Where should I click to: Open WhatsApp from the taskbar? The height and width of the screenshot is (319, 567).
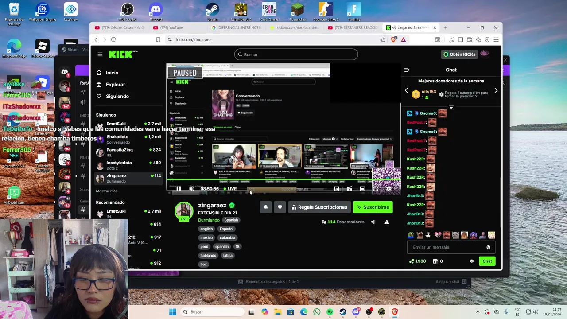point(317,312)
